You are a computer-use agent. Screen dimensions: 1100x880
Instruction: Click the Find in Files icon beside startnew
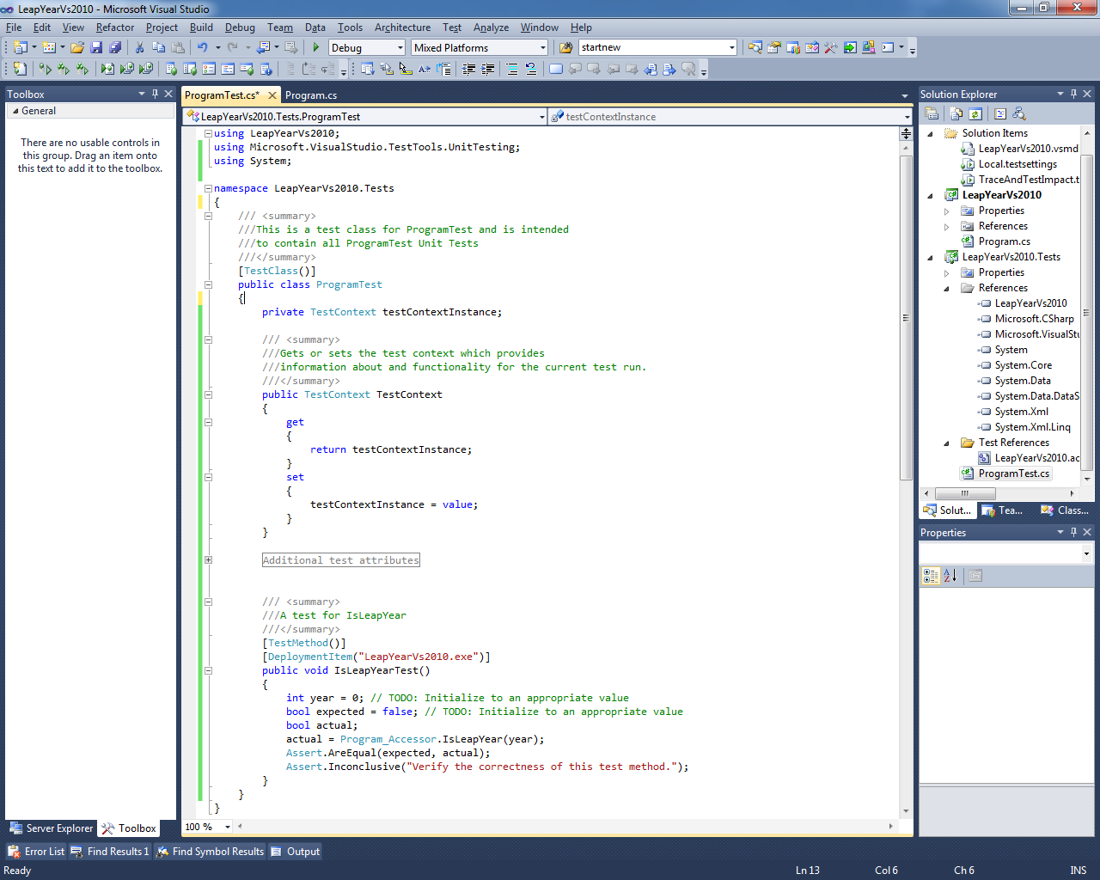coord(755,48)
